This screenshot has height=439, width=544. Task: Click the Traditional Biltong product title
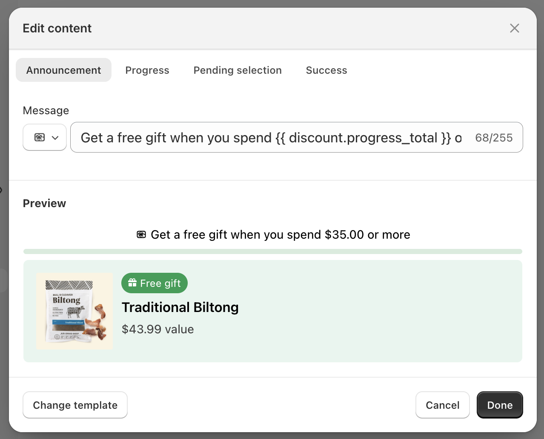[180, 307]
